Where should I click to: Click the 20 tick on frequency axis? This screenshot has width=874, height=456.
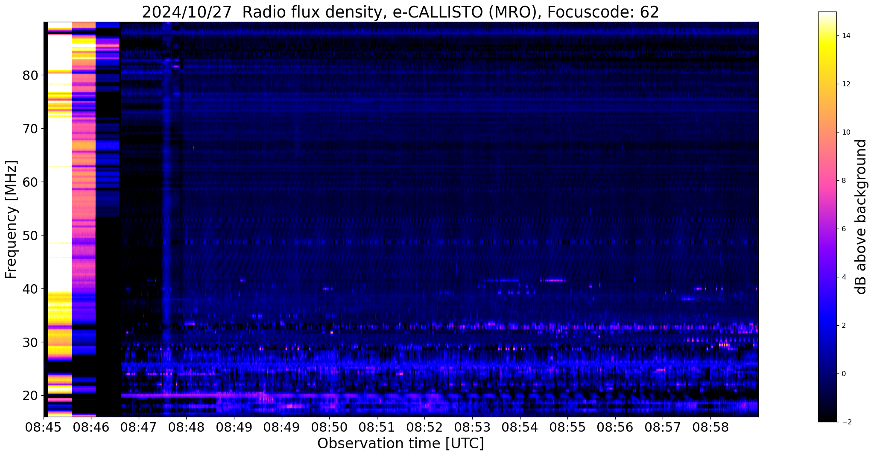30,396
